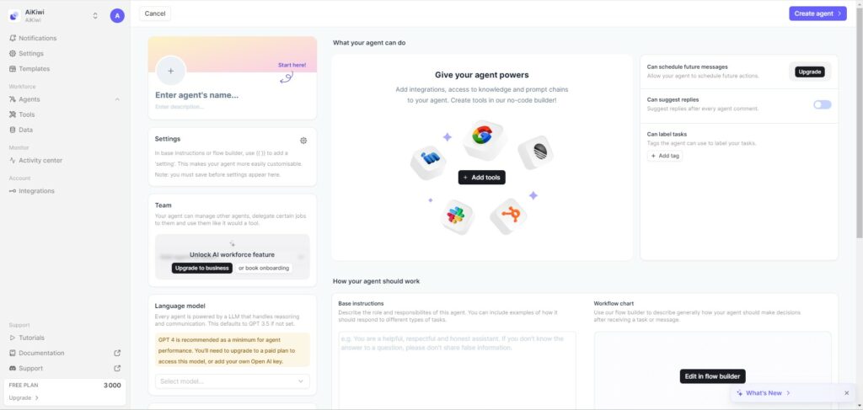Click the Add tag button

point(665,156)
